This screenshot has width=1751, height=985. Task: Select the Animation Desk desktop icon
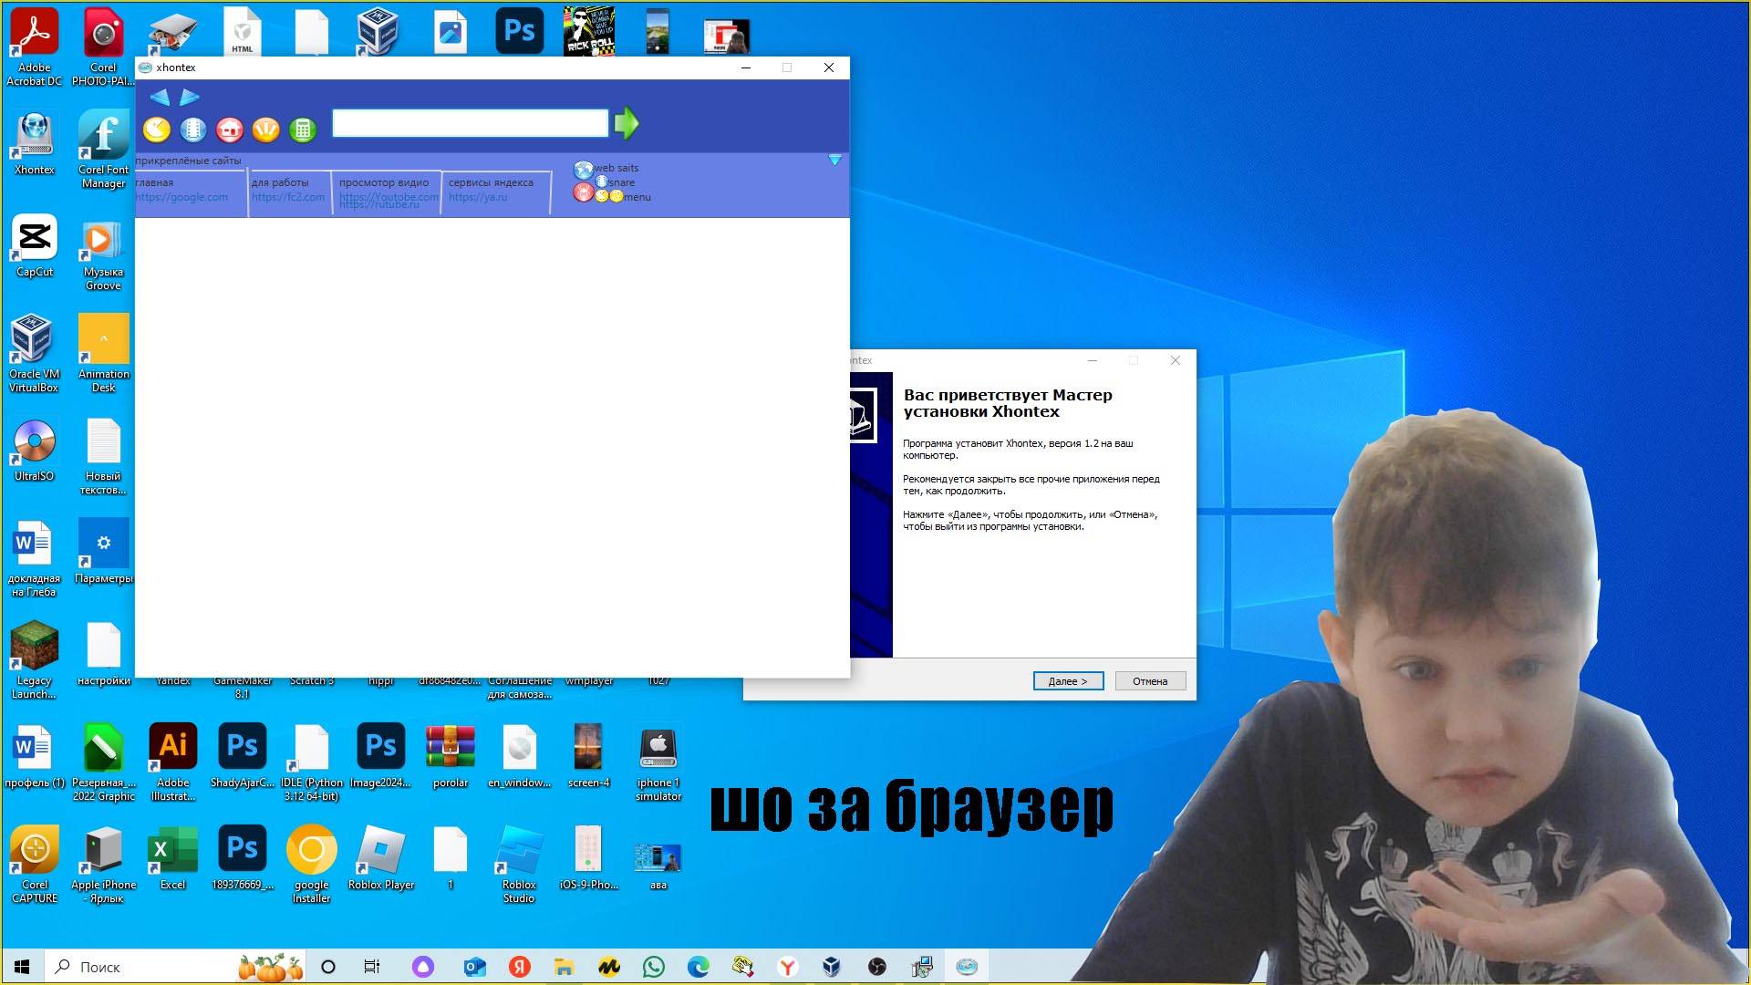click(103, 354)
